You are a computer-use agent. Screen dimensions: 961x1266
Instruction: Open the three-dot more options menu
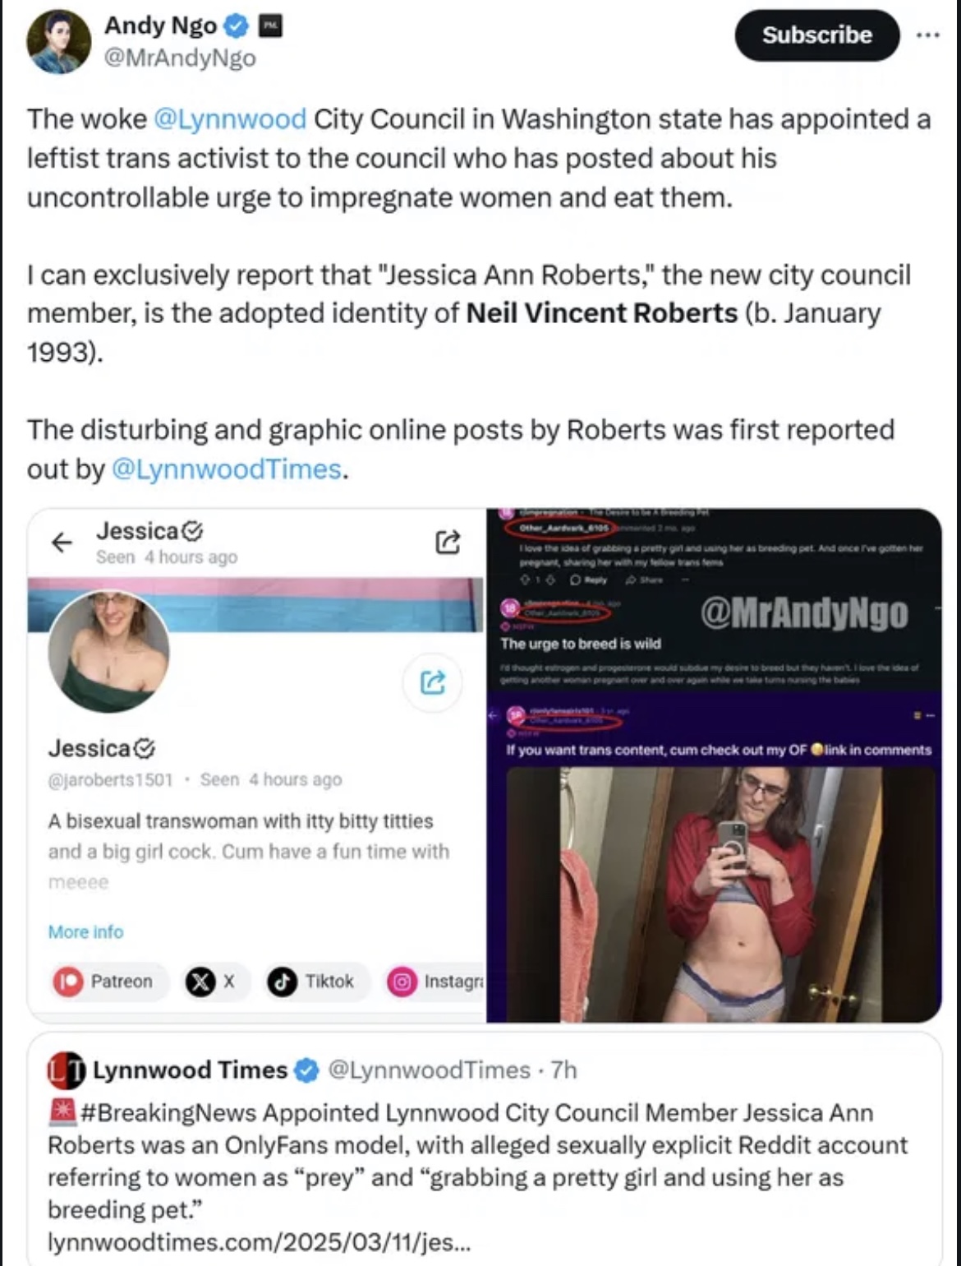[928, 35]
